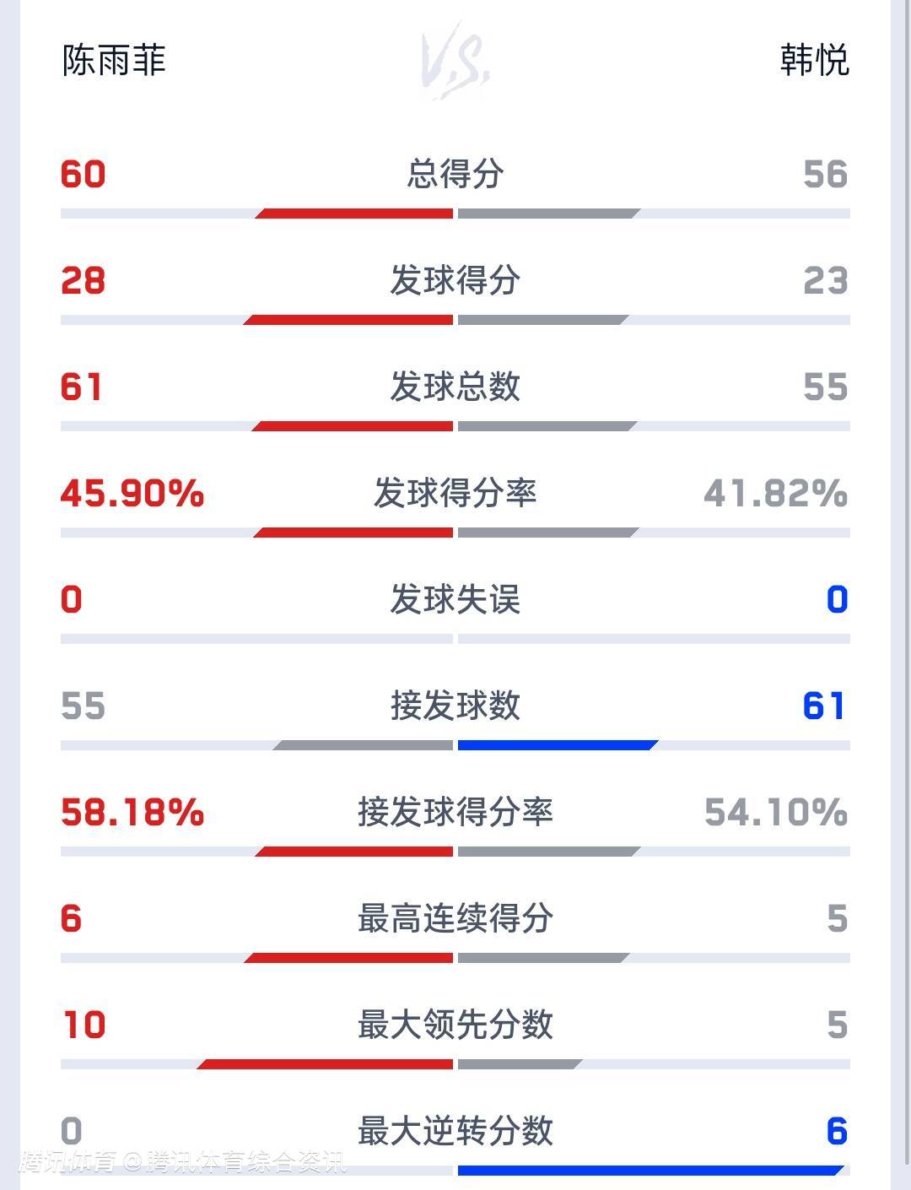Viewport: 911px width, 1190px height.
Task: Tap the red 10 max lead value
Action: coord(84,1025)
